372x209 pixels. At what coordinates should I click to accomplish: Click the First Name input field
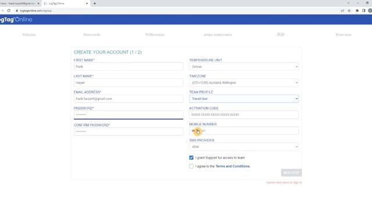128,67
